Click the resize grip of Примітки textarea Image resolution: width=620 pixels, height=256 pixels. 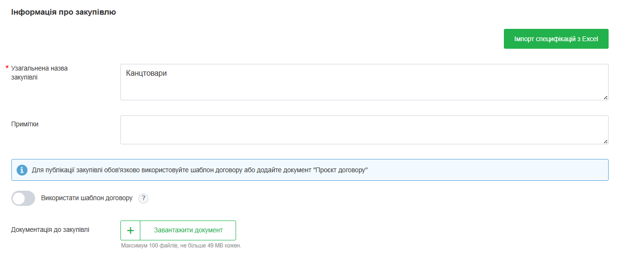click(x=605, y=141)
